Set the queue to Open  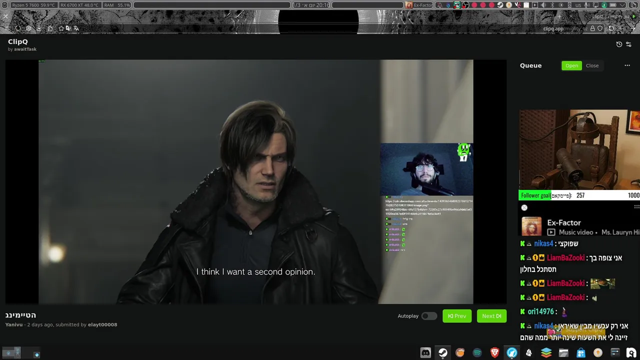click(571, 65)
